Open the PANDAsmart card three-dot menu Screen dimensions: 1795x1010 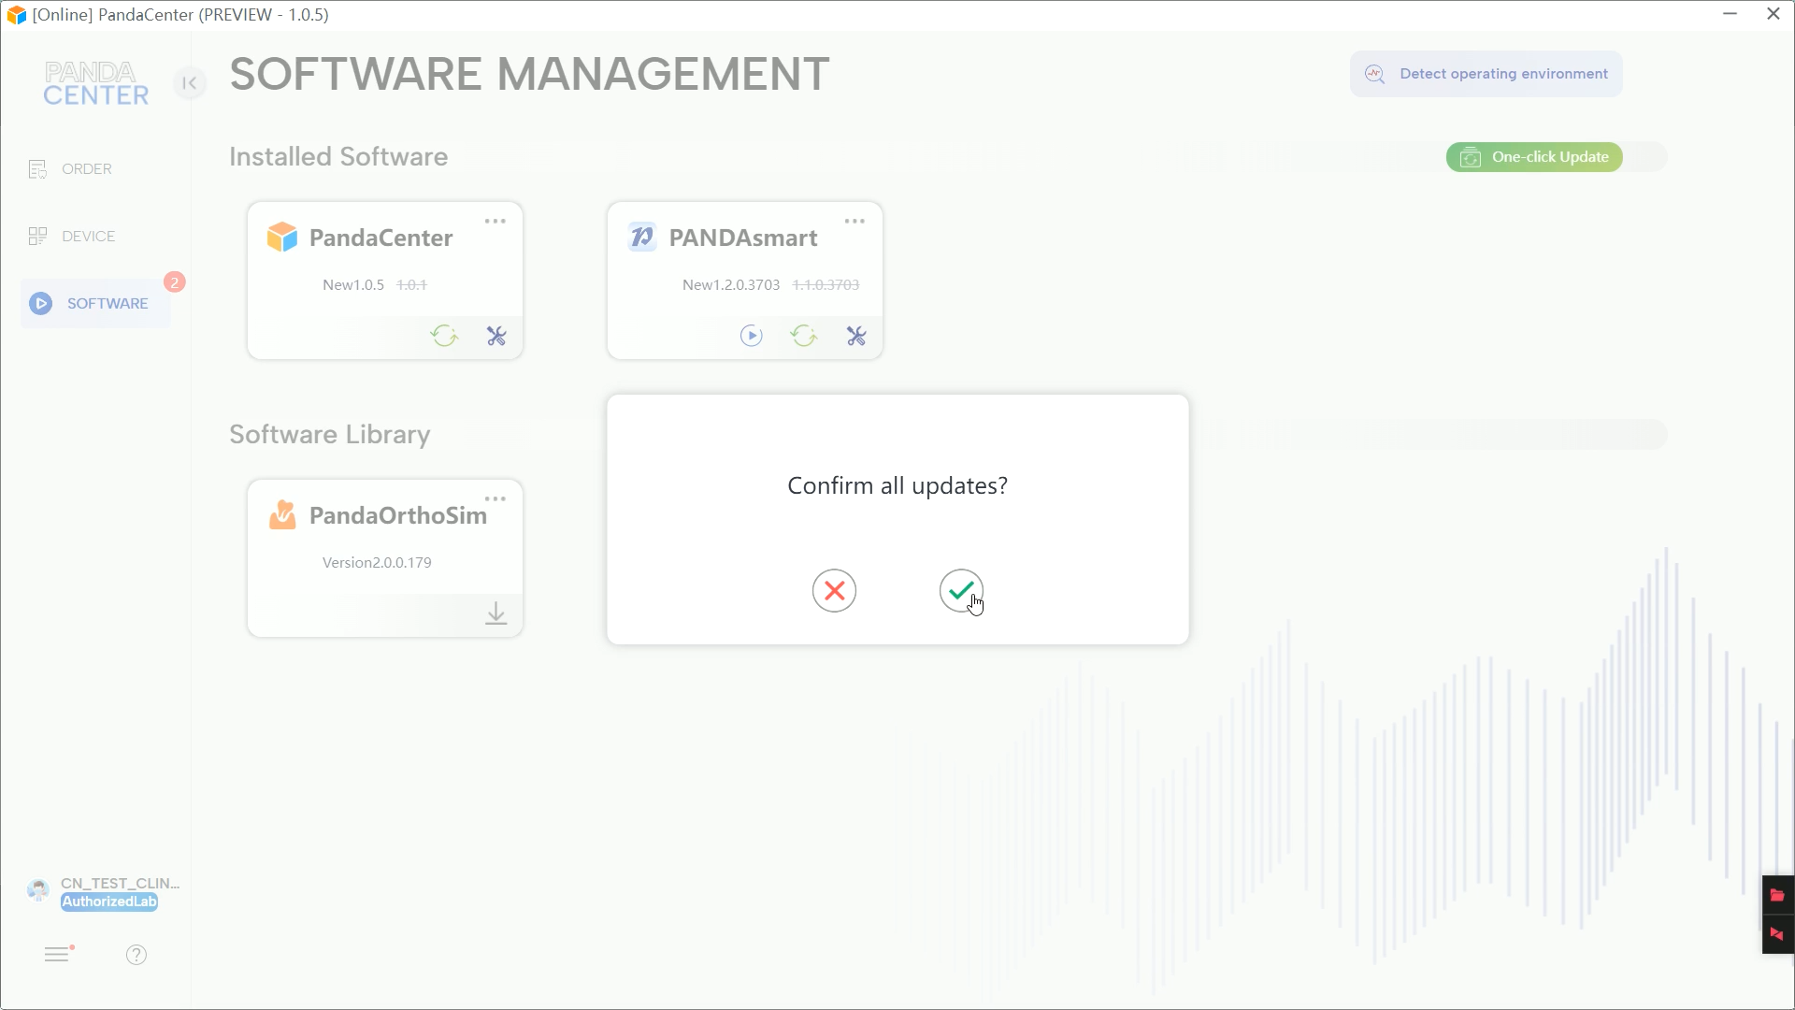pyautogui.click(x=854, y=222)
